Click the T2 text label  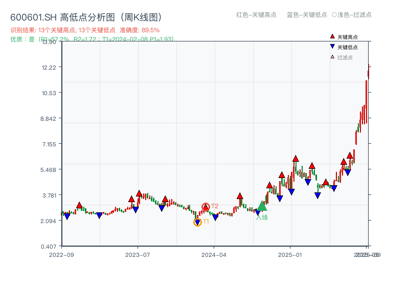(x=215, y=206)
